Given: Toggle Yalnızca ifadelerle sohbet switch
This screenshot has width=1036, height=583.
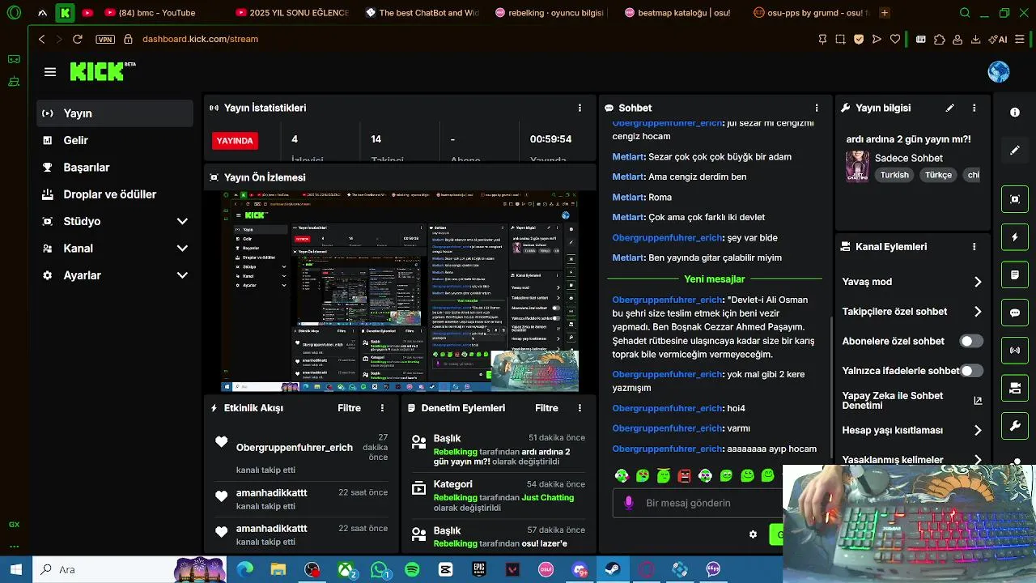Looking at the screenshot, I should coord(971,371).
